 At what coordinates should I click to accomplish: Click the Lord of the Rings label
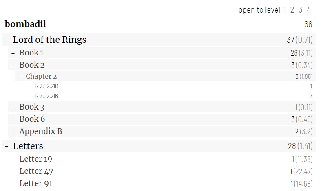click(x=50, y=40)
